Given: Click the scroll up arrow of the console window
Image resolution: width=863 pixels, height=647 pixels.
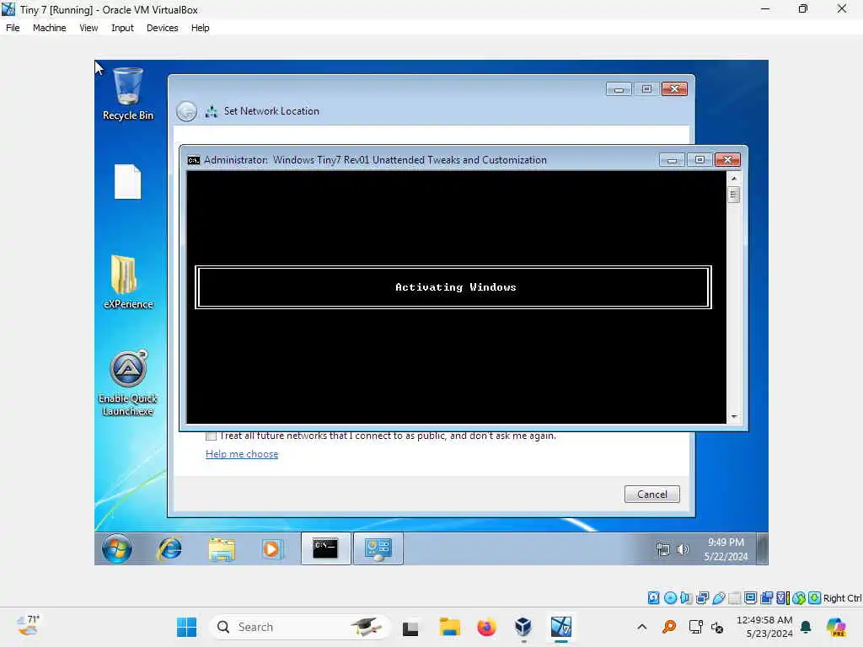Looking at the screenshot, I should 734,179.
